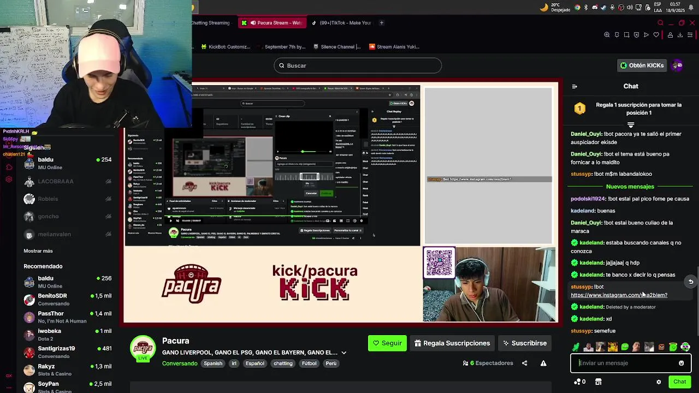The height and width of the screenshot is (393, 699).
Task: Open the KickBot Customiz... bookmark
Action: 226,47
